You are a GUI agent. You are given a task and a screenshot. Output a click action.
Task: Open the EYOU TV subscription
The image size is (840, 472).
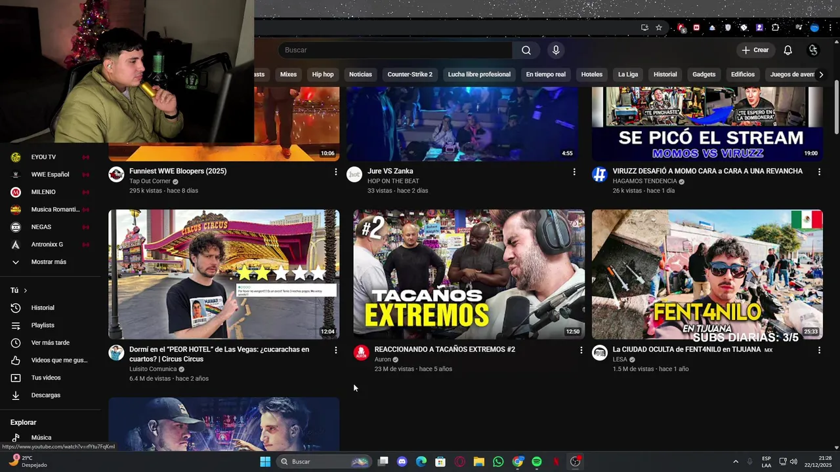pyautogui.click(x=50, y=157)
